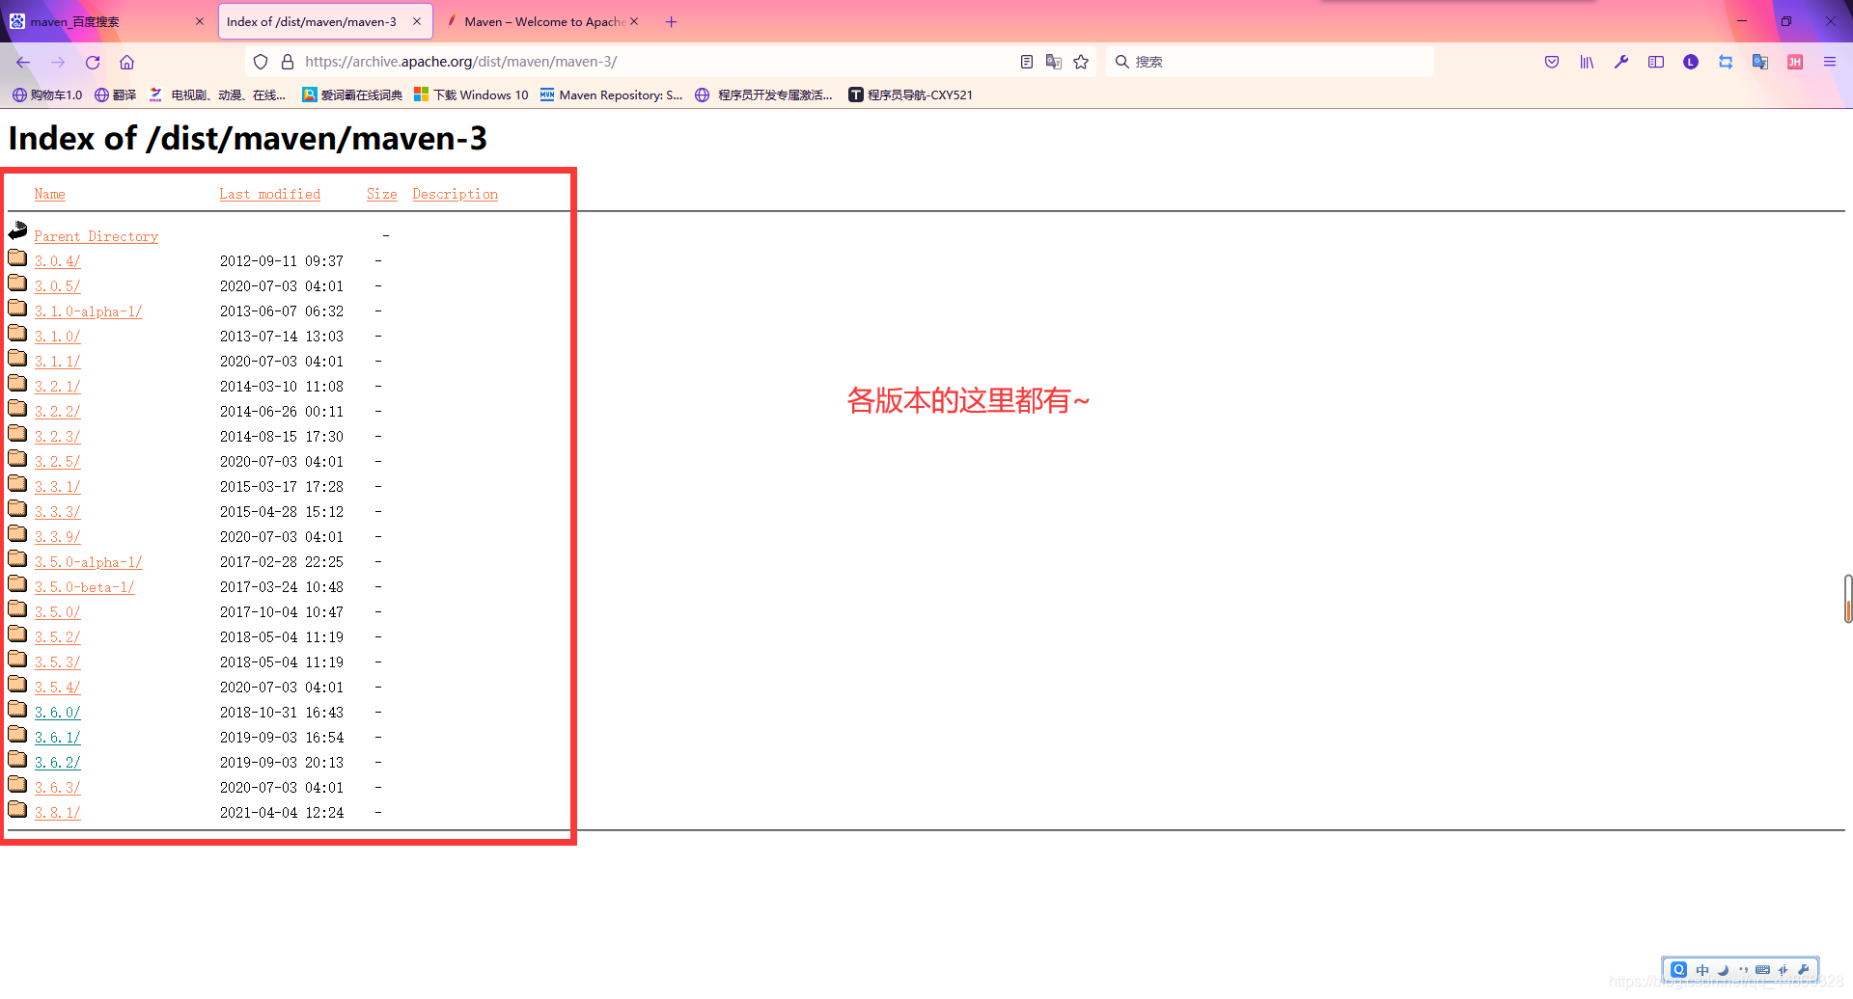Click the screenshot crop extension icon
The image size is (1853, 999).
coord(1726,62)
